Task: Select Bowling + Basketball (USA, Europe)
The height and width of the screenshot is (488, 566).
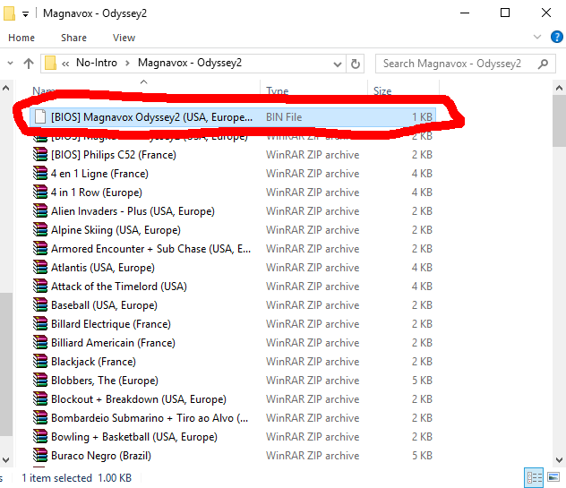Action: (233, 436)
